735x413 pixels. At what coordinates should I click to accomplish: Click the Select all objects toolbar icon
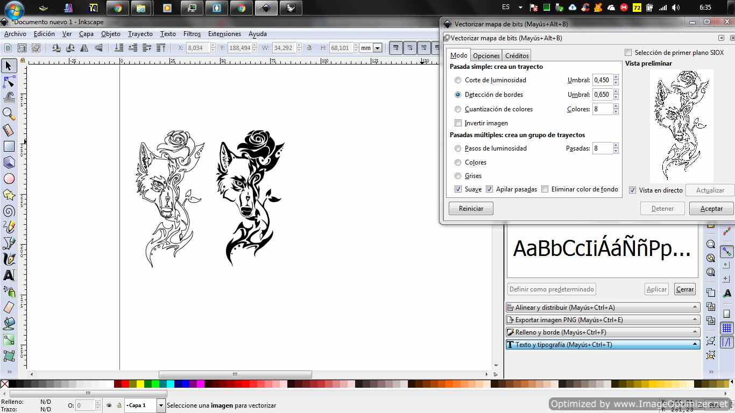[8, 48]
